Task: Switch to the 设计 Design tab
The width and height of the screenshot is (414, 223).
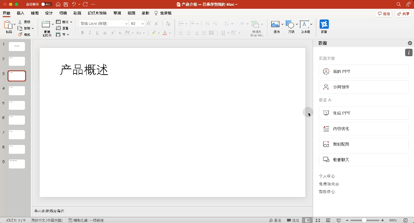Action: pos(49,13)
